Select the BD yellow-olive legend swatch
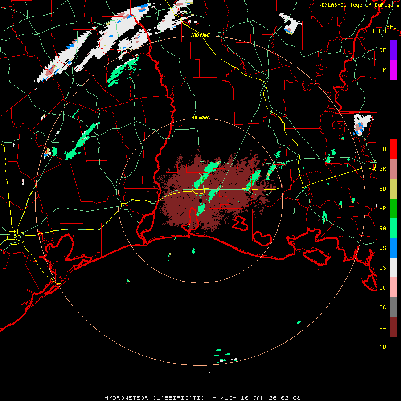This screenshot has width=401, height=401. click(393, 189)
